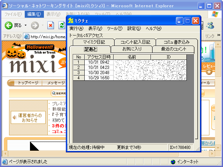Expand the IE links bar chevron
The height and width of the screenshot is (167, 223).
pyautogui.click(x=218, y=35)
